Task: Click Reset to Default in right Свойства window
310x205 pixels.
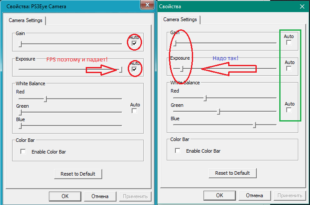Action: (x=232, y=173)
